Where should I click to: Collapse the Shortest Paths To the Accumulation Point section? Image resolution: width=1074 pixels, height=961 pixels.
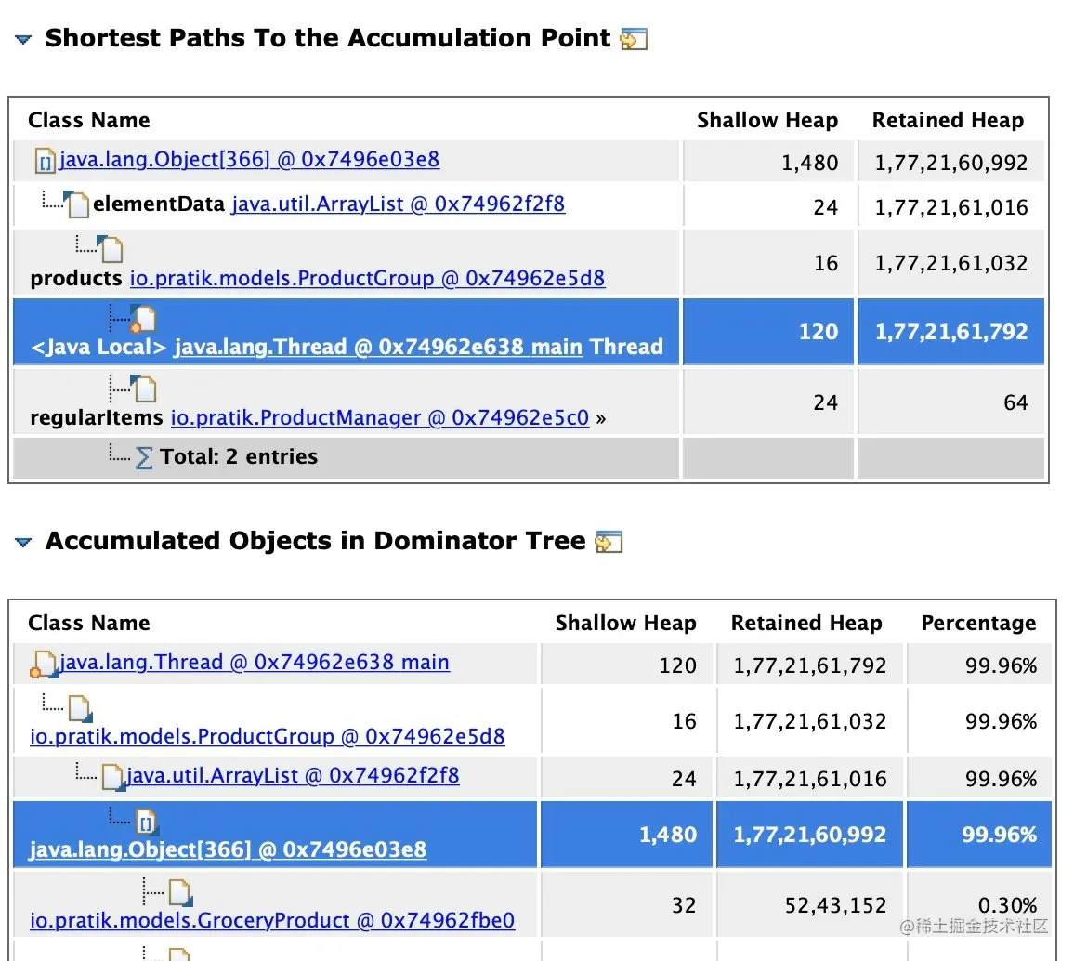point(23,40)
